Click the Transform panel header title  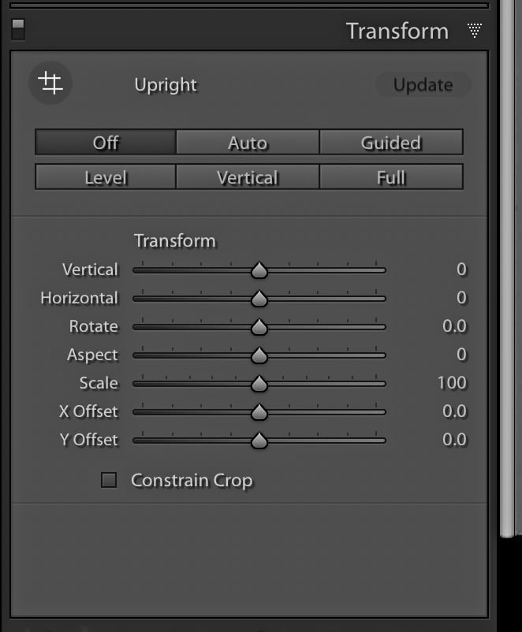pos(397,31)
